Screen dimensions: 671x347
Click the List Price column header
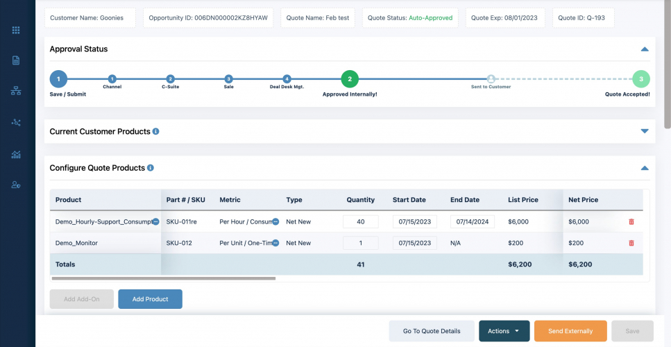(x=523, y=200)
